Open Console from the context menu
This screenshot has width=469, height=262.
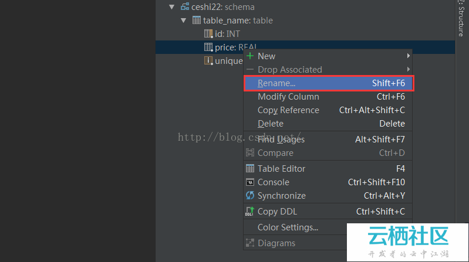(328, 182)
